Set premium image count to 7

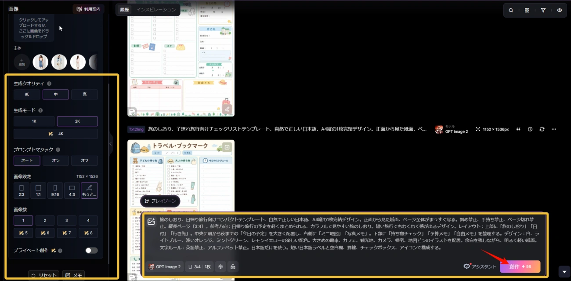[x=66, y=233]
